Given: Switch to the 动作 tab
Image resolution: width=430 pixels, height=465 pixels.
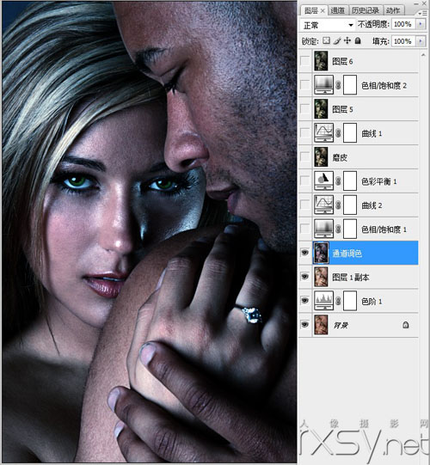Looking at the screenshot, I should (x=393, y=10).
